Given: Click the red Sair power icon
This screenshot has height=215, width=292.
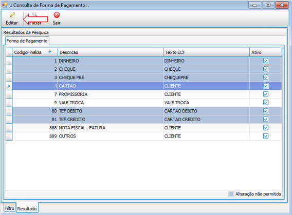Looking at the screenshot, I should pyautogui.click(x=57, y=15).
